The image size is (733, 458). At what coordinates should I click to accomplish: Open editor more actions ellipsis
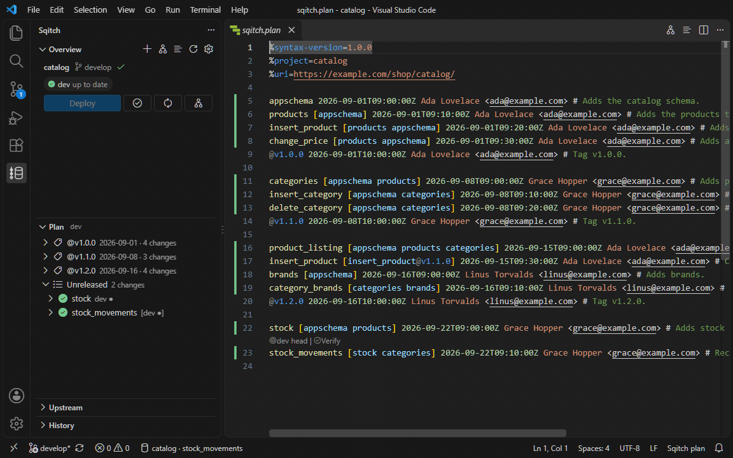(x=720, y=30)
